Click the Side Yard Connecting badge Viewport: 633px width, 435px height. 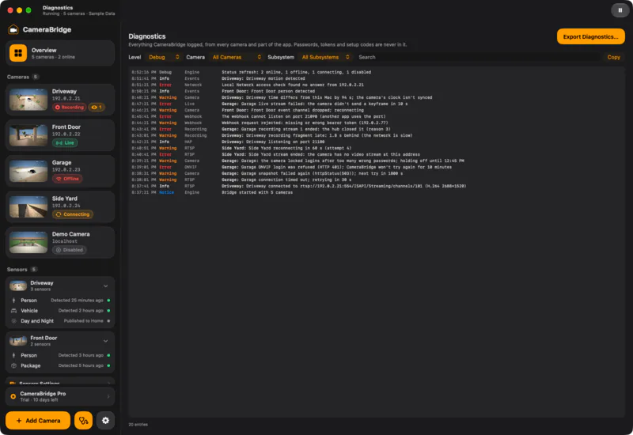pyautogui.click(x=73, y=214)
